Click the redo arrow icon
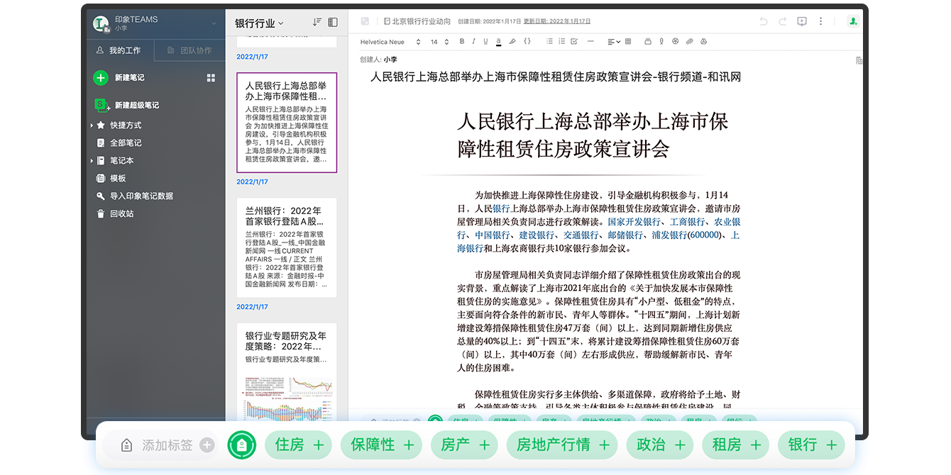 coord(783,21)
